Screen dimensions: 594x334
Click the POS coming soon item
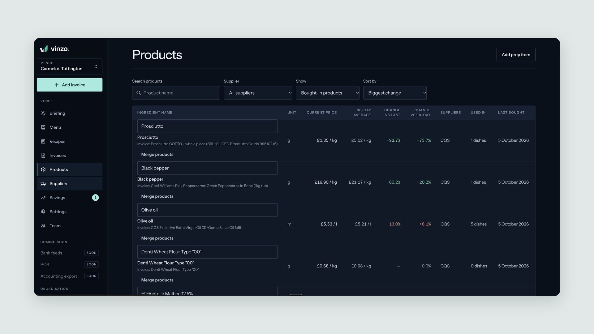(x=70, y=264)
